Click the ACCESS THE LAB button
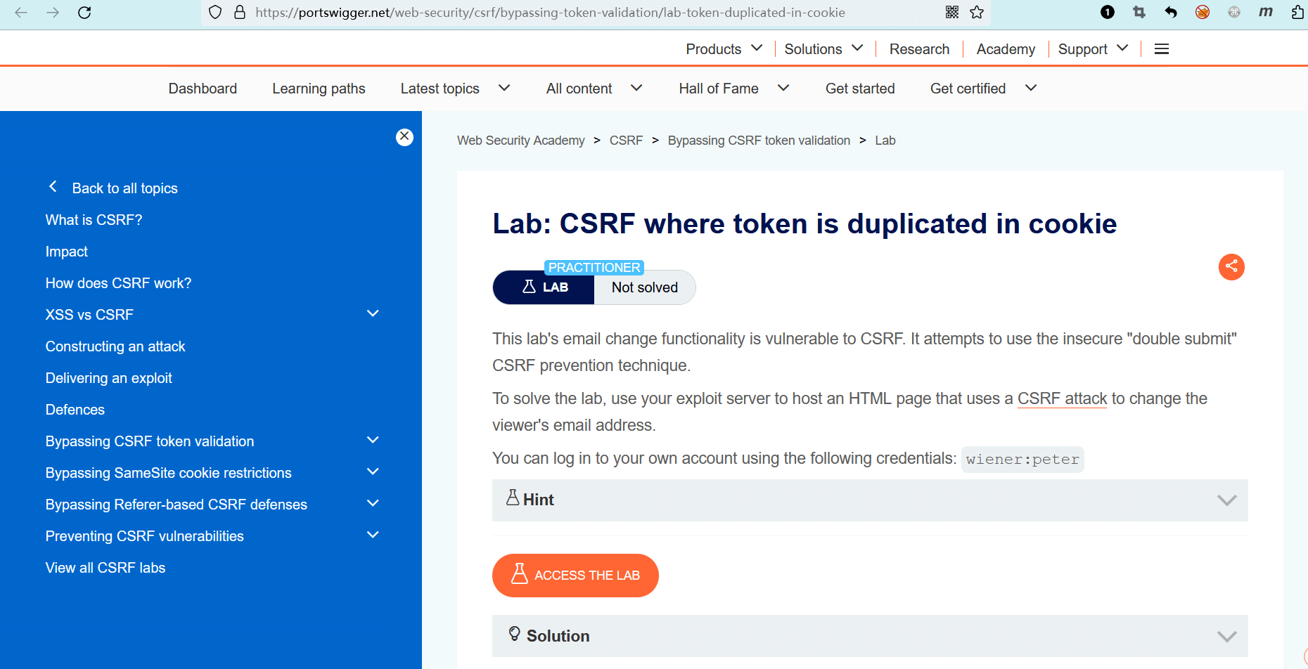The height and width of the screenshot is (669, 1308). pyautogui.click(x=575, y=576)
